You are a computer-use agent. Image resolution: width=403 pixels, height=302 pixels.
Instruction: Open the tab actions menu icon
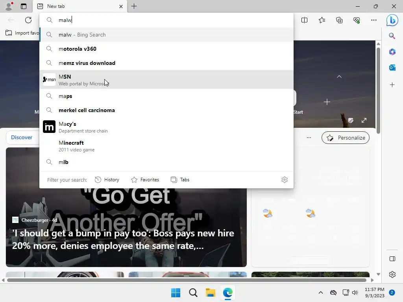coord(24,6)
